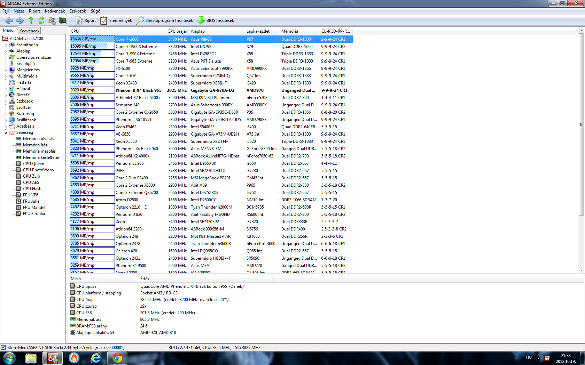
Task: Open the Riport menu in menu bar
Action: [34, 11]
